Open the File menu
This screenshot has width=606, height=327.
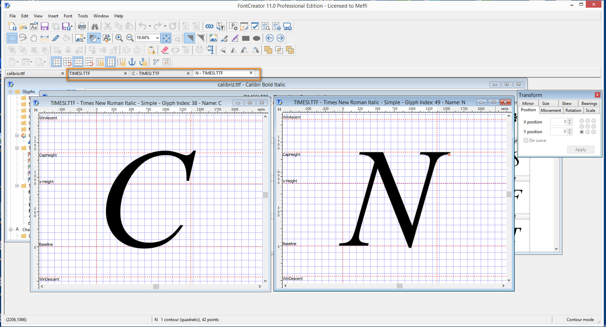tap(13, 16)
